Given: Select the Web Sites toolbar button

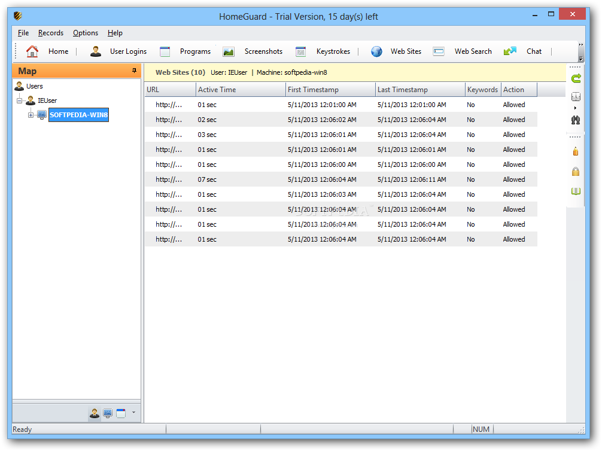Looking at the screenshot, I should 396,51.
